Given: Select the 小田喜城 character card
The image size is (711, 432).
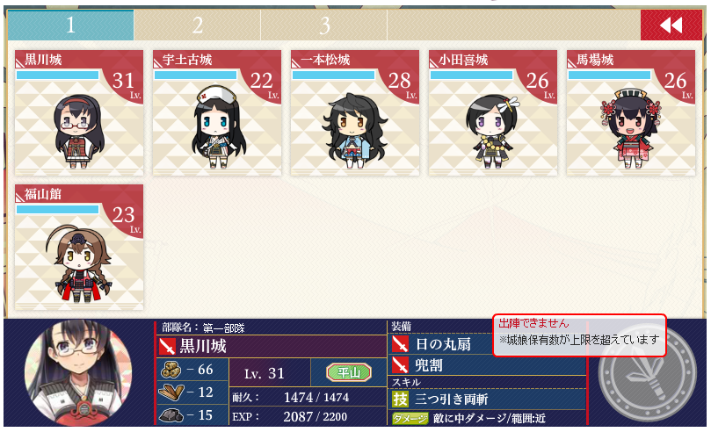Looking at the screenshot, I should (493, 112).
